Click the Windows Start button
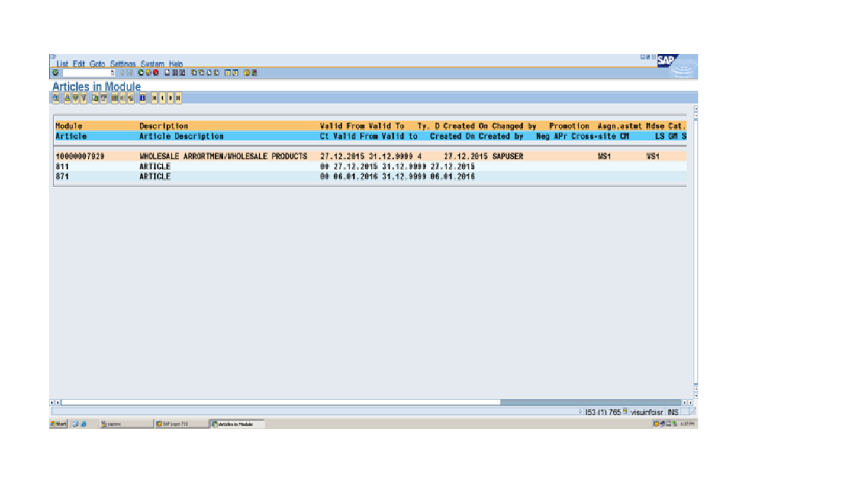 [58, 424]
